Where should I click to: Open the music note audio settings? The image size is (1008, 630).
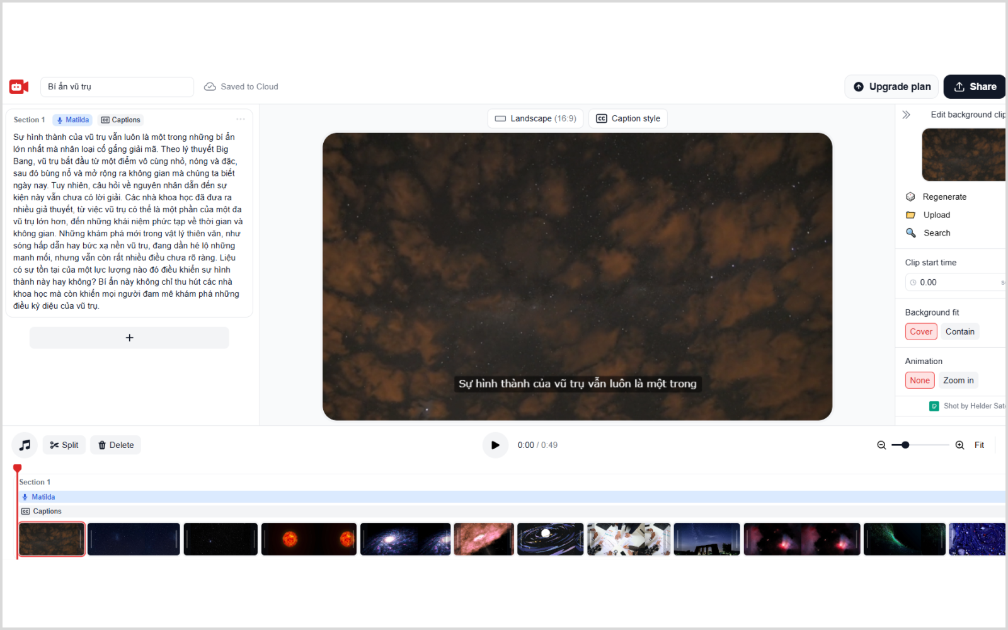(25, 445)
